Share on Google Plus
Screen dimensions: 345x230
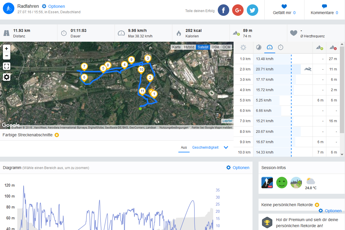238,10
